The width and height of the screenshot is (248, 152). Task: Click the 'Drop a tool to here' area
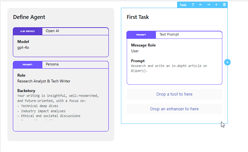tap(174, 94)
